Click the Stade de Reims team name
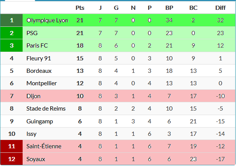 46,109
